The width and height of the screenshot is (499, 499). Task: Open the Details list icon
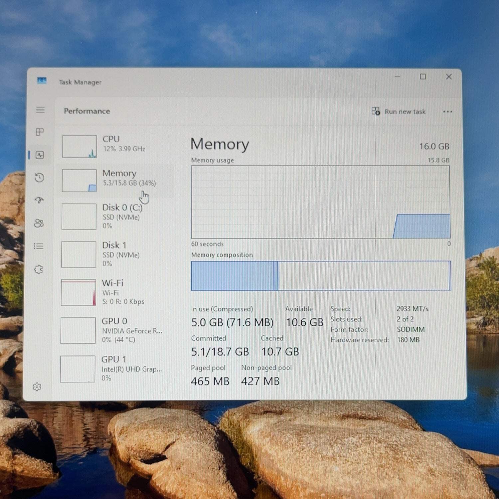[x=39, y=246]
